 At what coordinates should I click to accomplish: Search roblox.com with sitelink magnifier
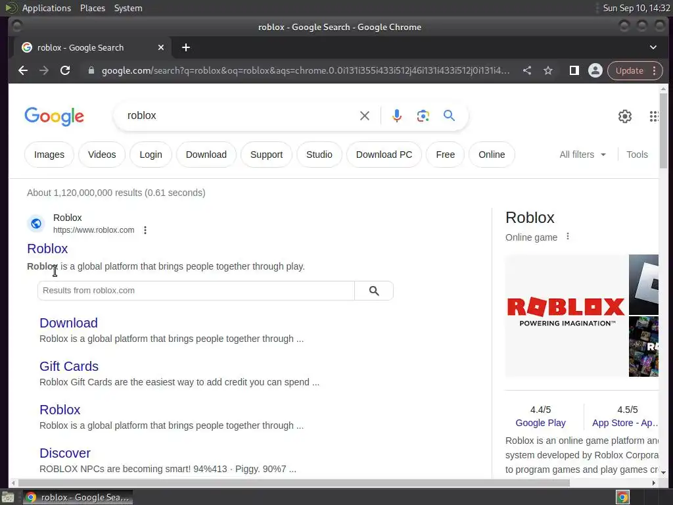[374, 291]
